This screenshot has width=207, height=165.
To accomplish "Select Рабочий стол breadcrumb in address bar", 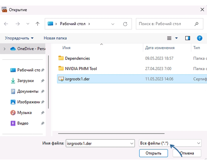I will coord(72,24).
